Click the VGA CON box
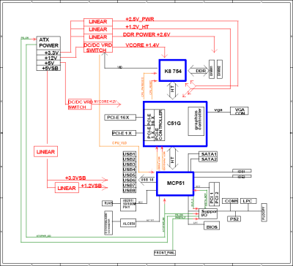The height and width of the screenshot is (266, 293). click(239, 110)
